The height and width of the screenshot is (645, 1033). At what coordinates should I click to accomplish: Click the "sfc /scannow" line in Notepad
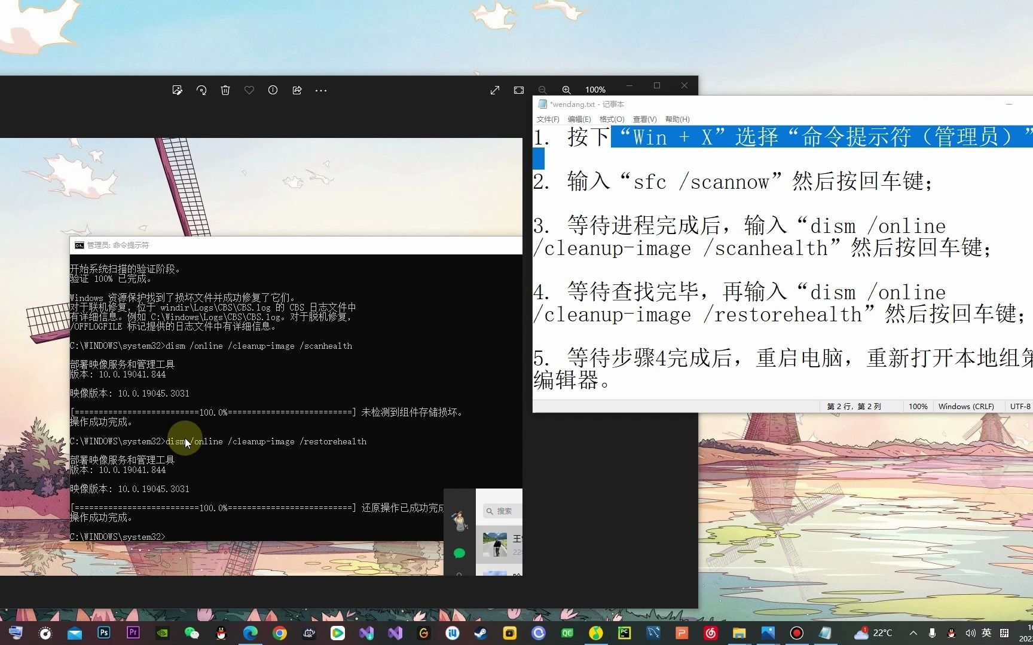734,181
